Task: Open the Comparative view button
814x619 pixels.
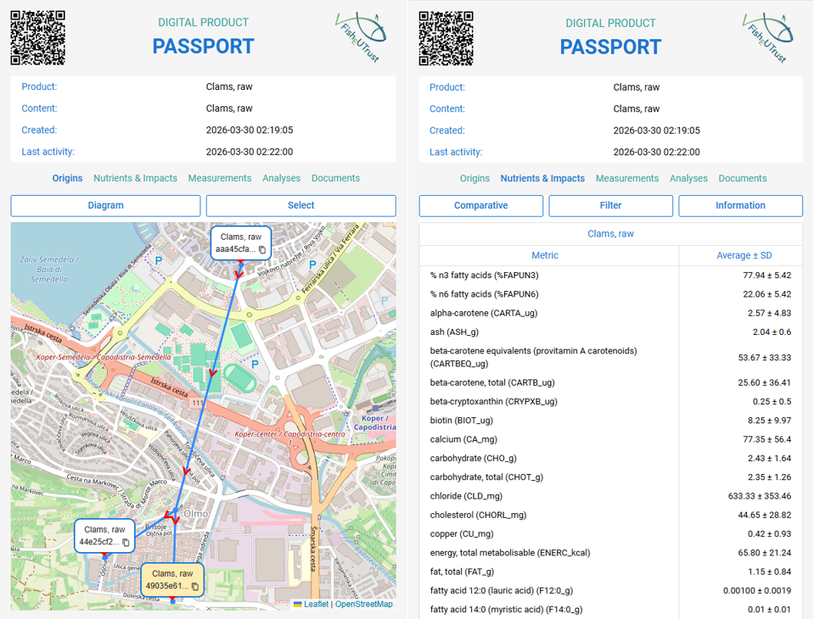Action: 480,205
